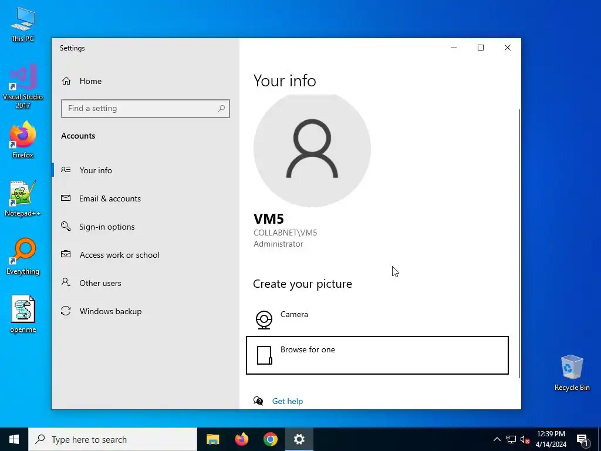Choose Camera to create your picture
601x451 pixels.
coord(377,319)
